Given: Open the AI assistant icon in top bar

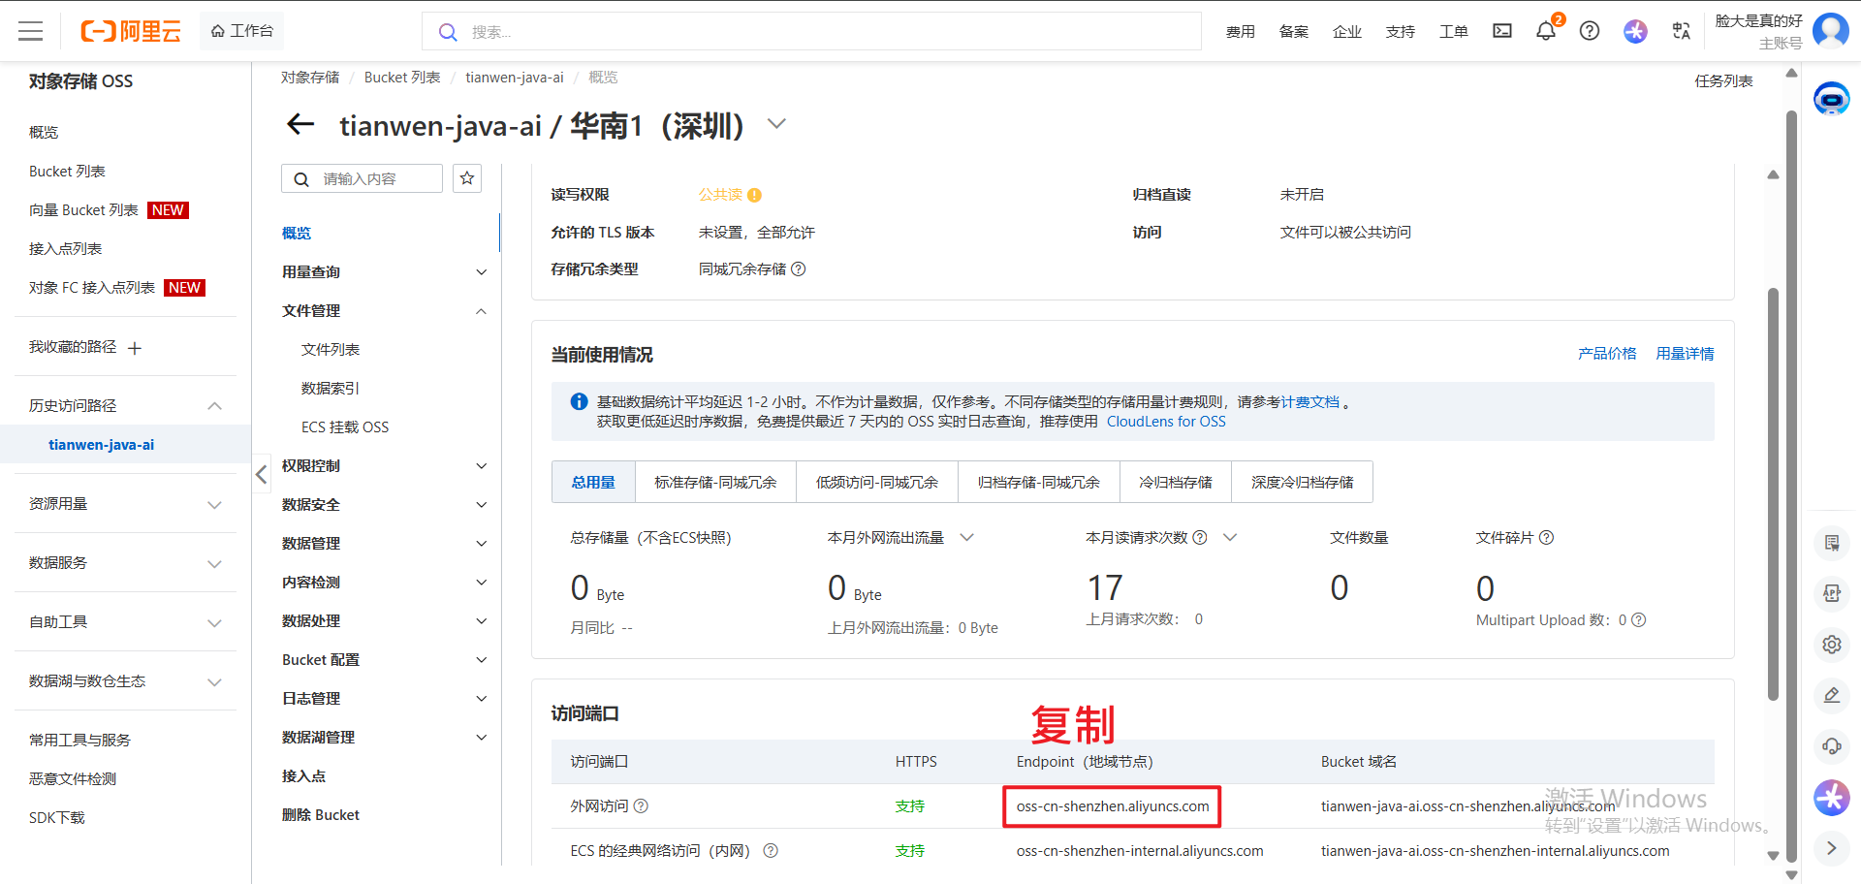Looking at the screenshot, I should pyautogui.click(x=1635, y=31).
